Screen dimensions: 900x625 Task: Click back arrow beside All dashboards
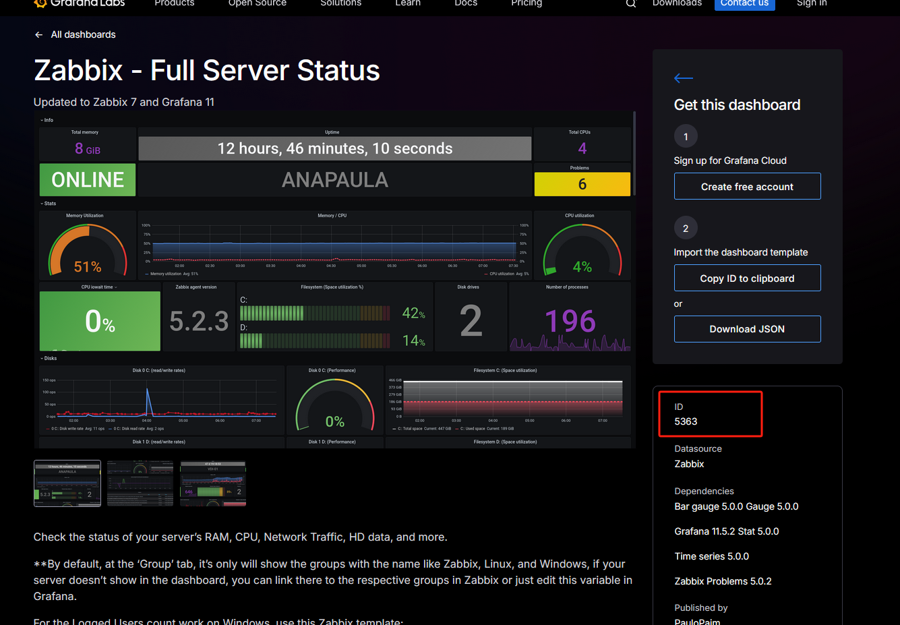tap(39, 34)
